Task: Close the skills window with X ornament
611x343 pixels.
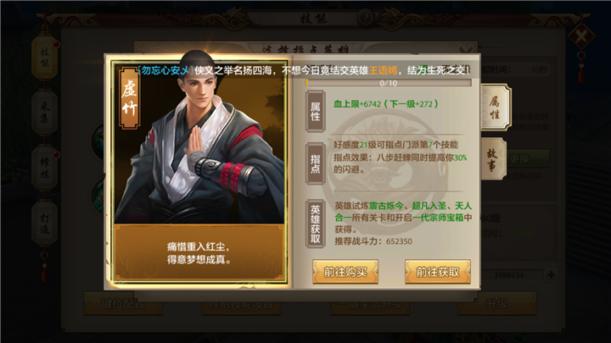Action: 581,37
